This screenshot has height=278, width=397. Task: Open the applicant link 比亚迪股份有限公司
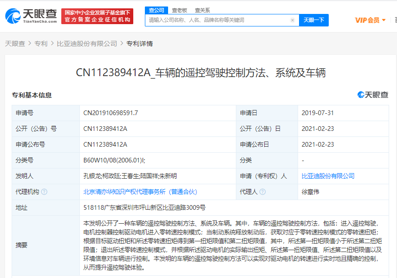328,176
